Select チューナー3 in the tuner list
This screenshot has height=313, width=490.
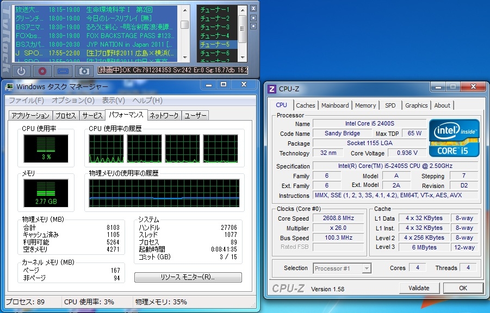(x=215, y=27)
